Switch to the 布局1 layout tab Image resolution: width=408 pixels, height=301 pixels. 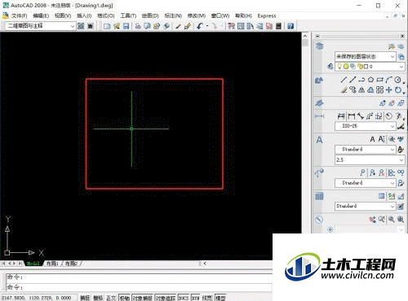coord(52,264)
